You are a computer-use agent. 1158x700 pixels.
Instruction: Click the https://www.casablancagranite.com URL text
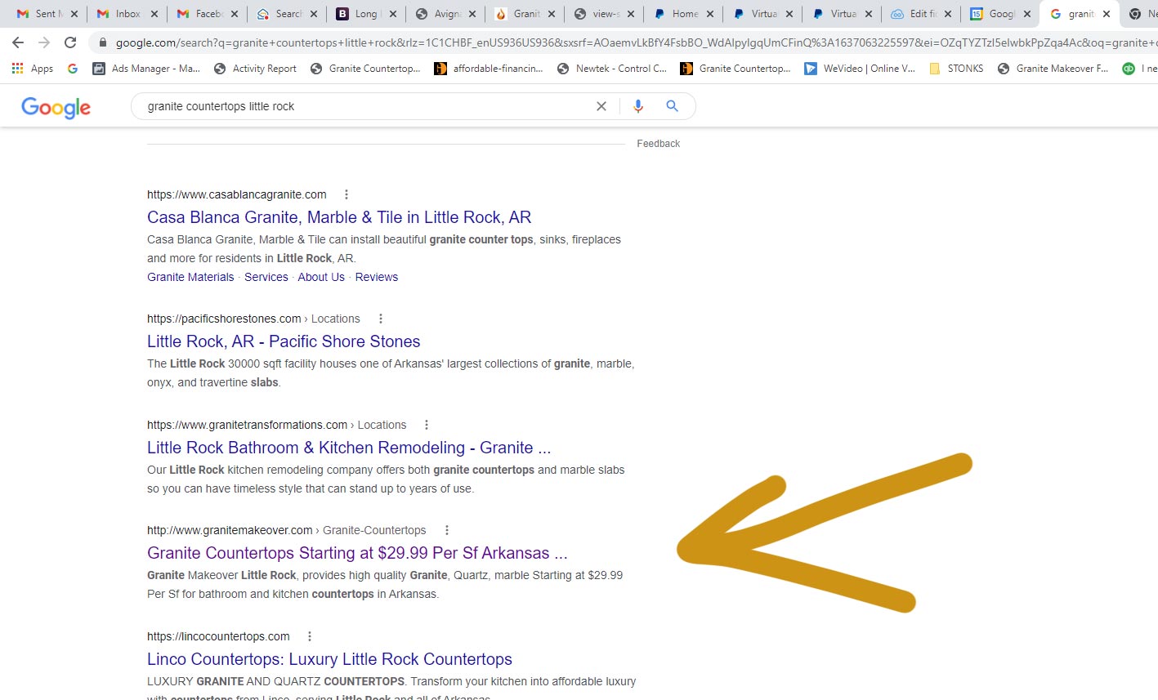tap(237, 194)
